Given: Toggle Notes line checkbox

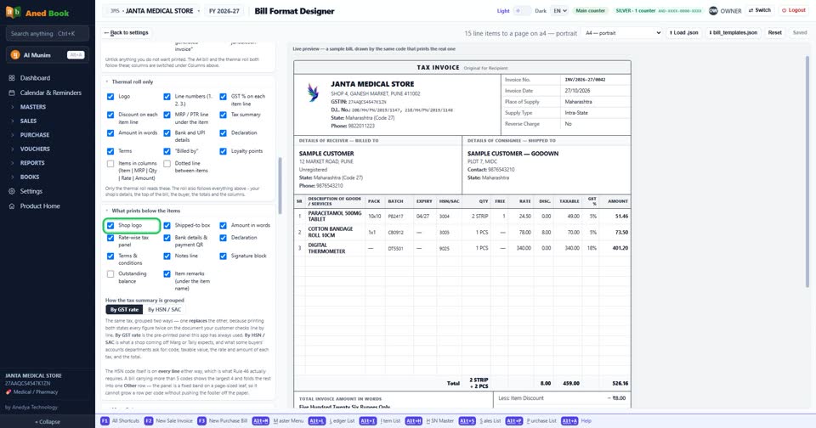Looking at the screenshot, I should coord(167,256).
